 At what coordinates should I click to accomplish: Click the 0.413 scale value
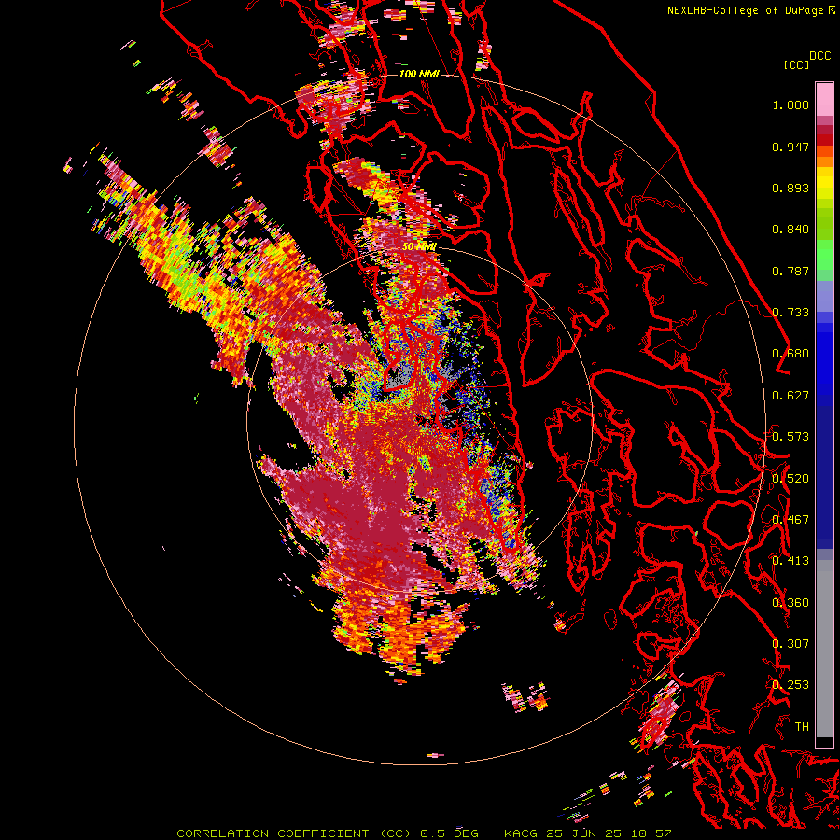click(x=791, y=561)
